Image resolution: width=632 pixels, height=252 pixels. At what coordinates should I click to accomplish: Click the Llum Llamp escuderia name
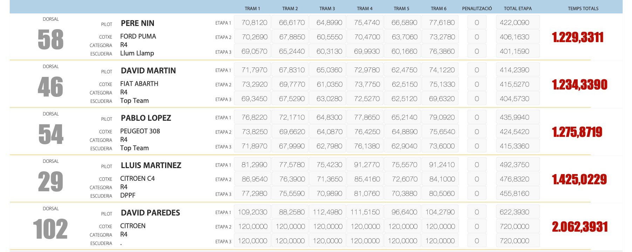[x=137, y=53]
